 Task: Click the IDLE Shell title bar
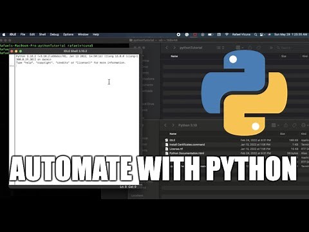[x=75, y=51]
